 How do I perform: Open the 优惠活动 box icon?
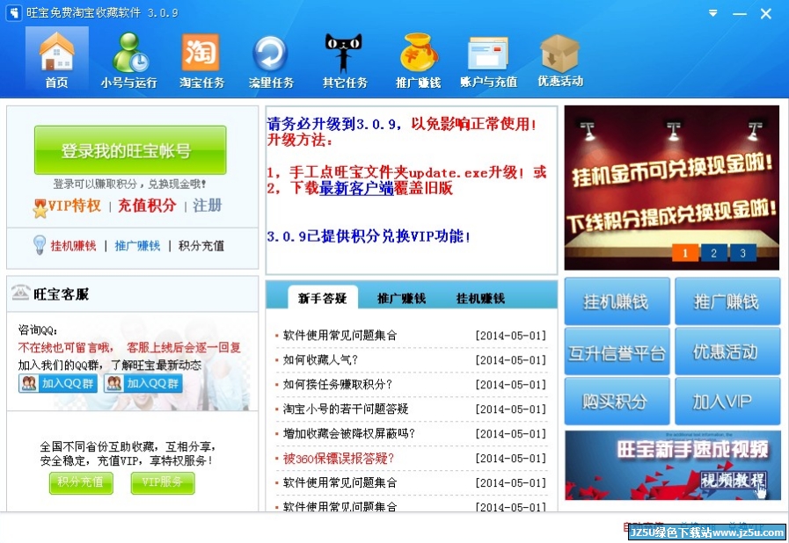(x=560, y=60)
